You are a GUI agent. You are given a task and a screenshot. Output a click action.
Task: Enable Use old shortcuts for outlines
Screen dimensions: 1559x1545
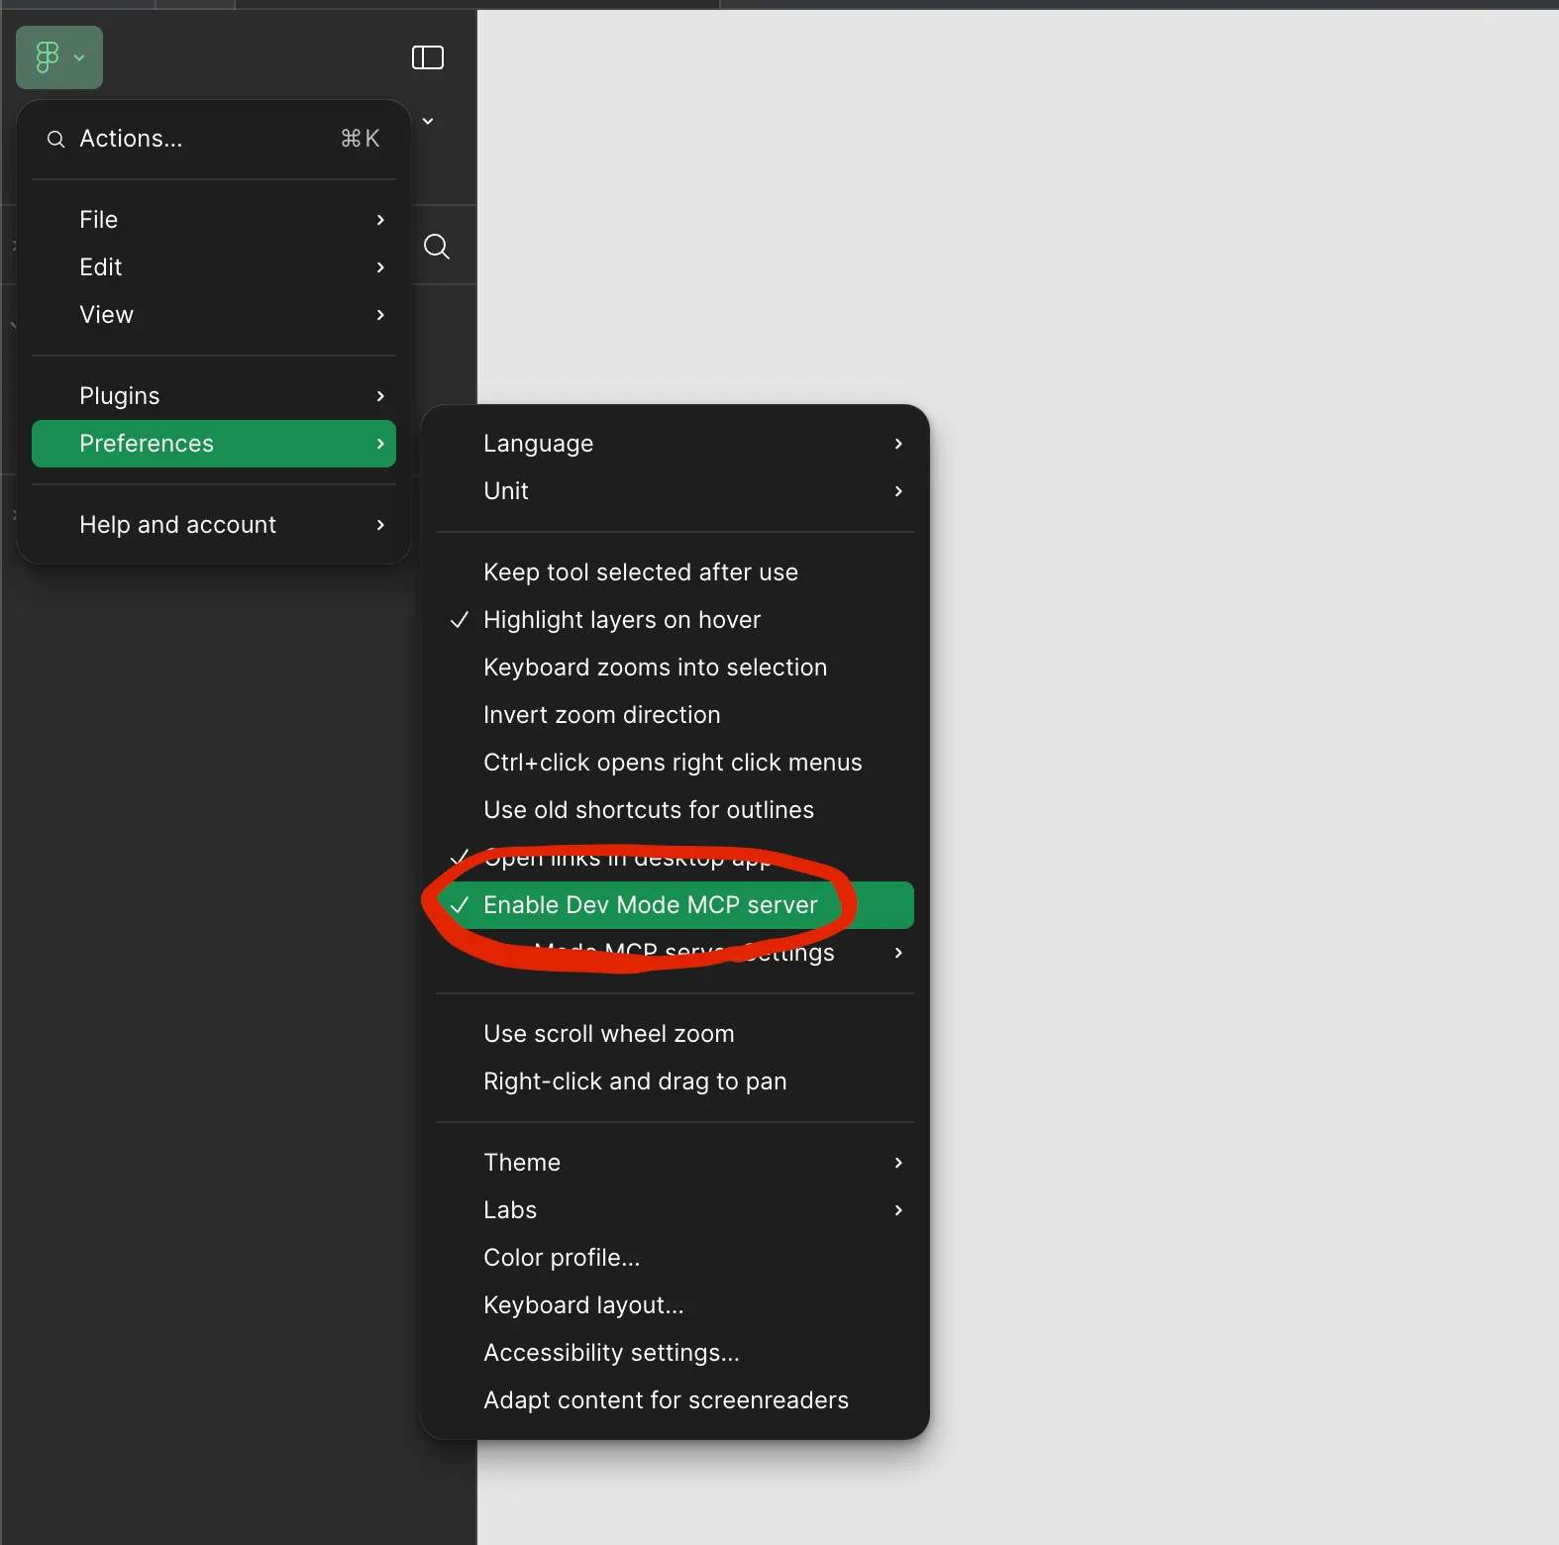coord(675,810)
